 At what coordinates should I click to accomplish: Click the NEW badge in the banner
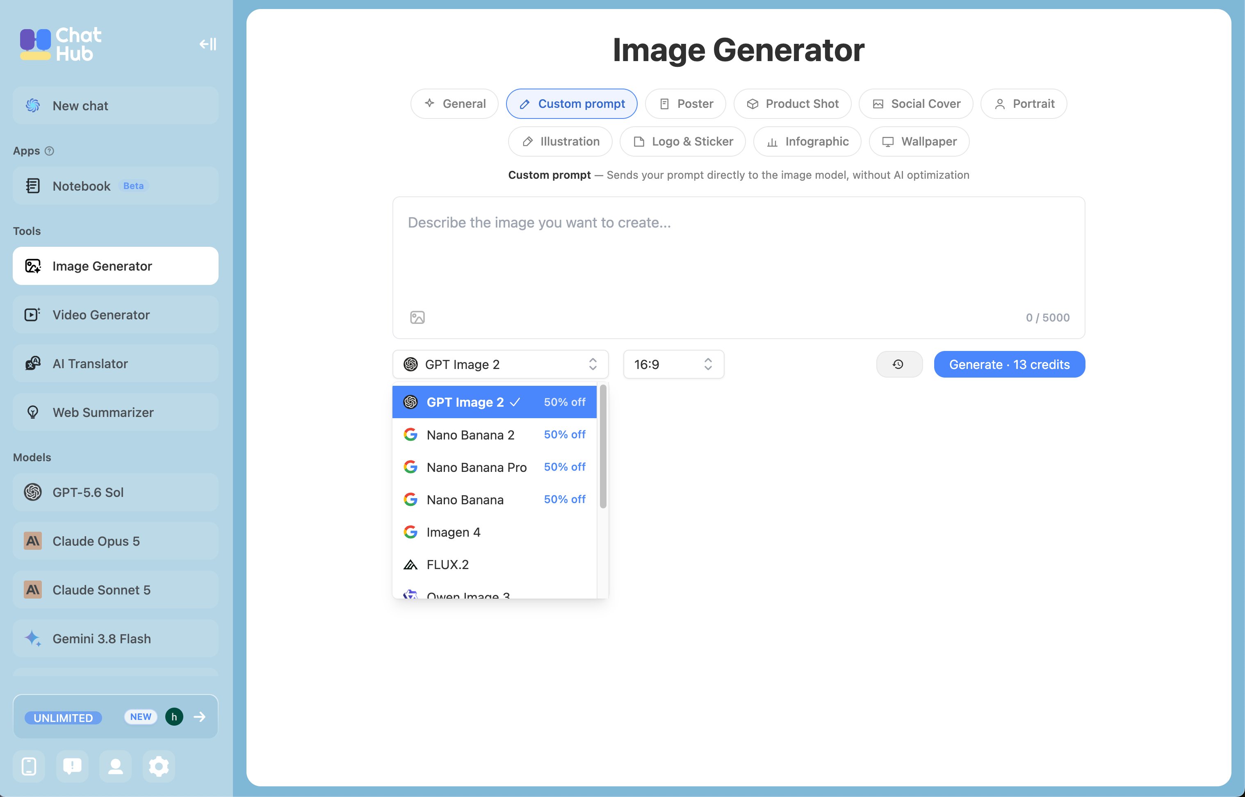point(141,717)
